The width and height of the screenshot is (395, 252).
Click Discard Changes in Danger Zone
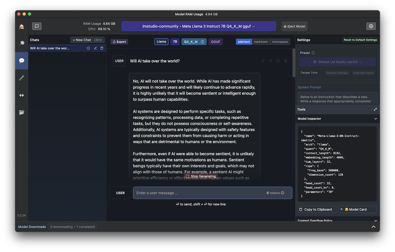[x=337, y=73]
